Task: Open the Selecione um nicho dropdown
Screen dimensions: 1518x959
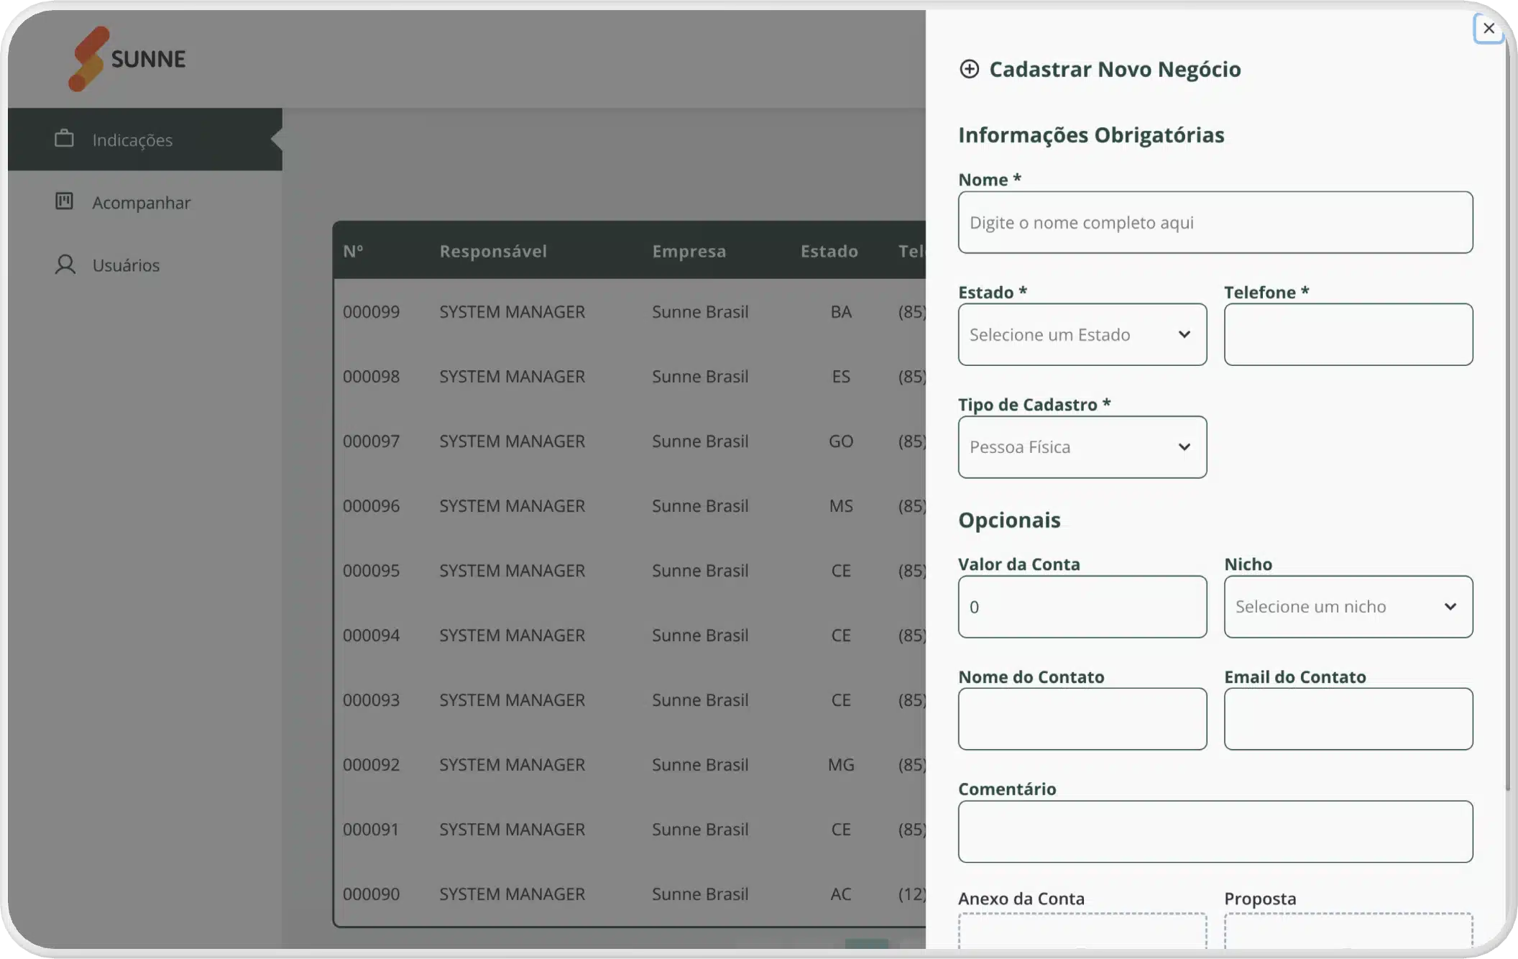Action: pyautogui.click(x=1348, y=607)
